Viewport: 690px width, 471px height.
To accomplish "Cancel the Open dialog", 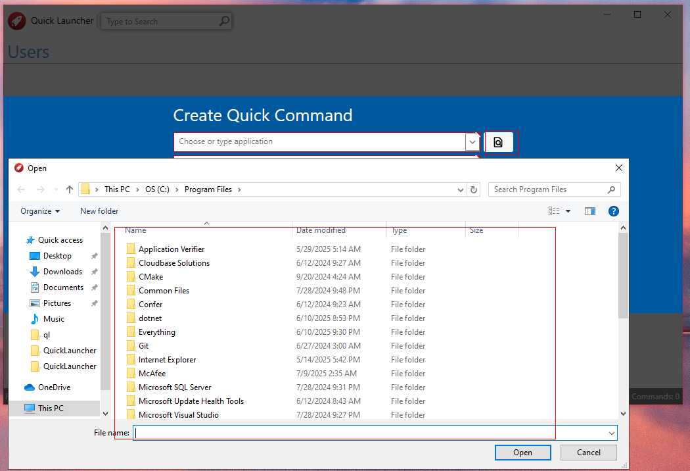I will (588, 453).
